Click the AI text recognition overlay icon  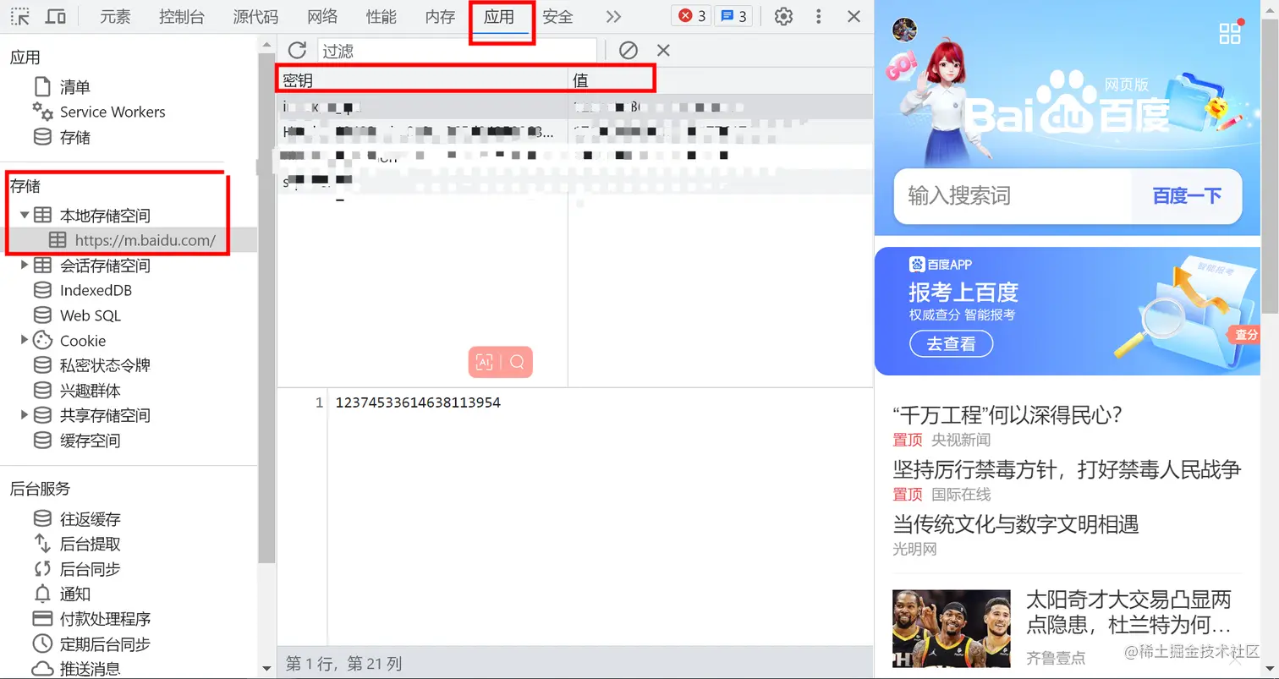click(485, 362)
